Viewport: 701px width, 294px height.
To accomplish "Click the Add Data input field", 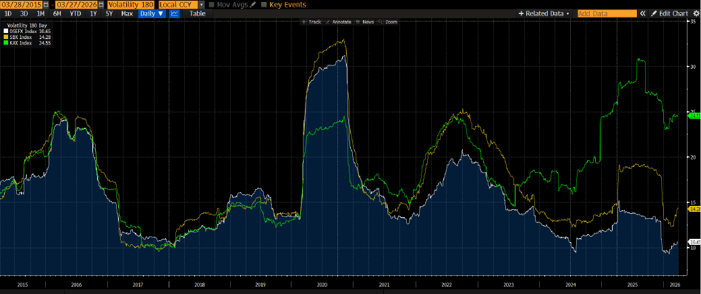I will click(607, 13).
